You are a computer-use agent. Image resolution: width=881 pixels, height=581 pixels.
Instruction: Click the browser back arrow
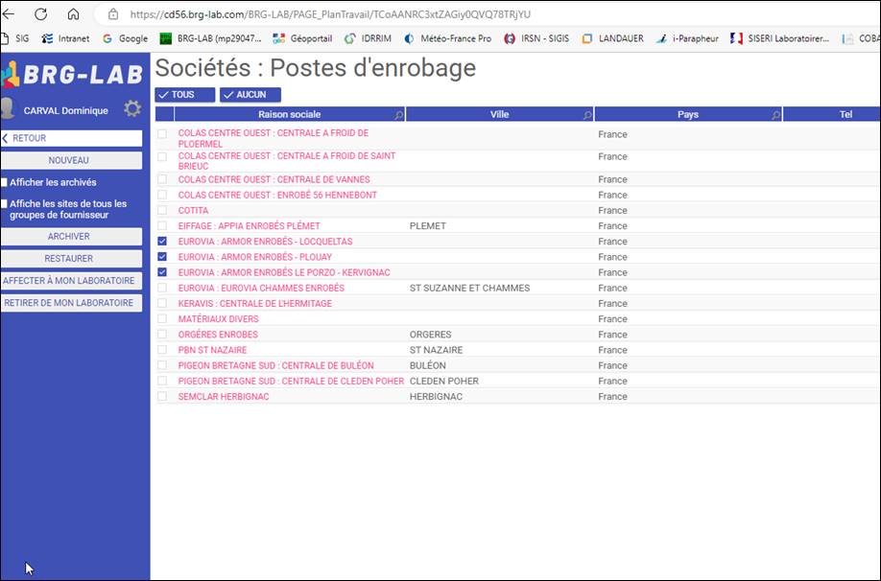(x=10, y=14)
